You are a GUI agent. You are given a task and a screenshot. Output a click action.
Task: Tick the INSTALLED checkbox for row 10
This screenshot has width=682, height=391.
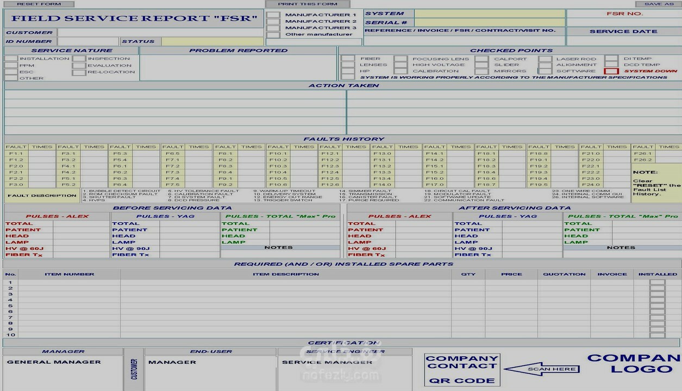(x=658, y=335)
